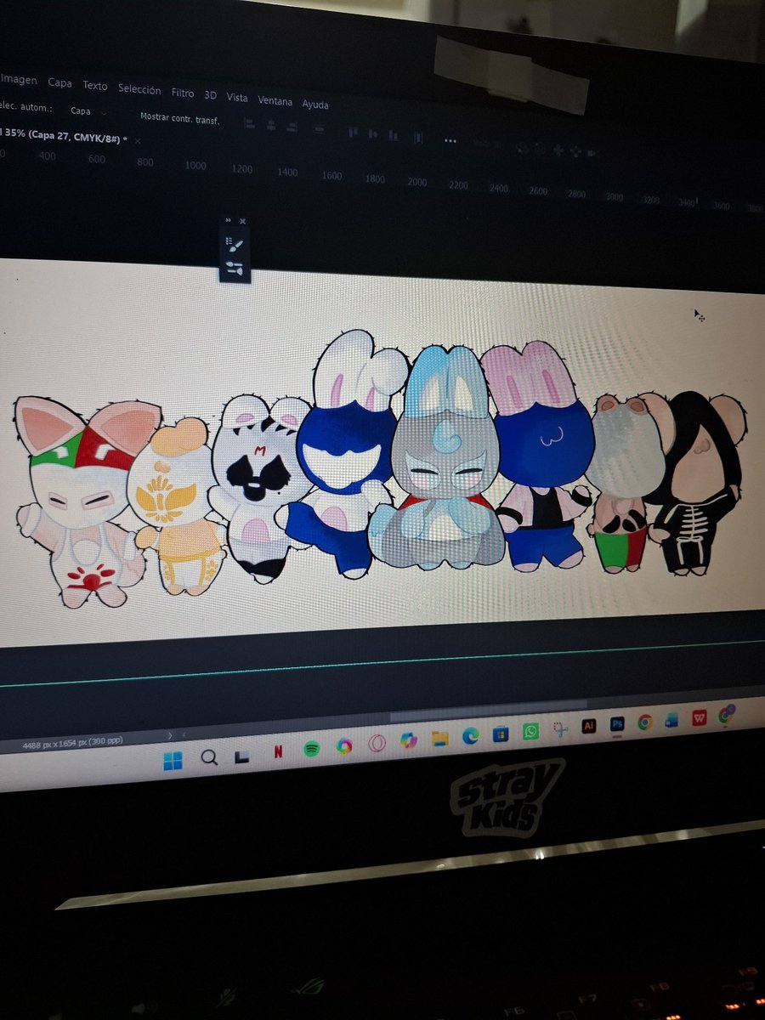Open Windows taskbar Search
This screenshot has height=1020, width=765.
tap(209, 757)
